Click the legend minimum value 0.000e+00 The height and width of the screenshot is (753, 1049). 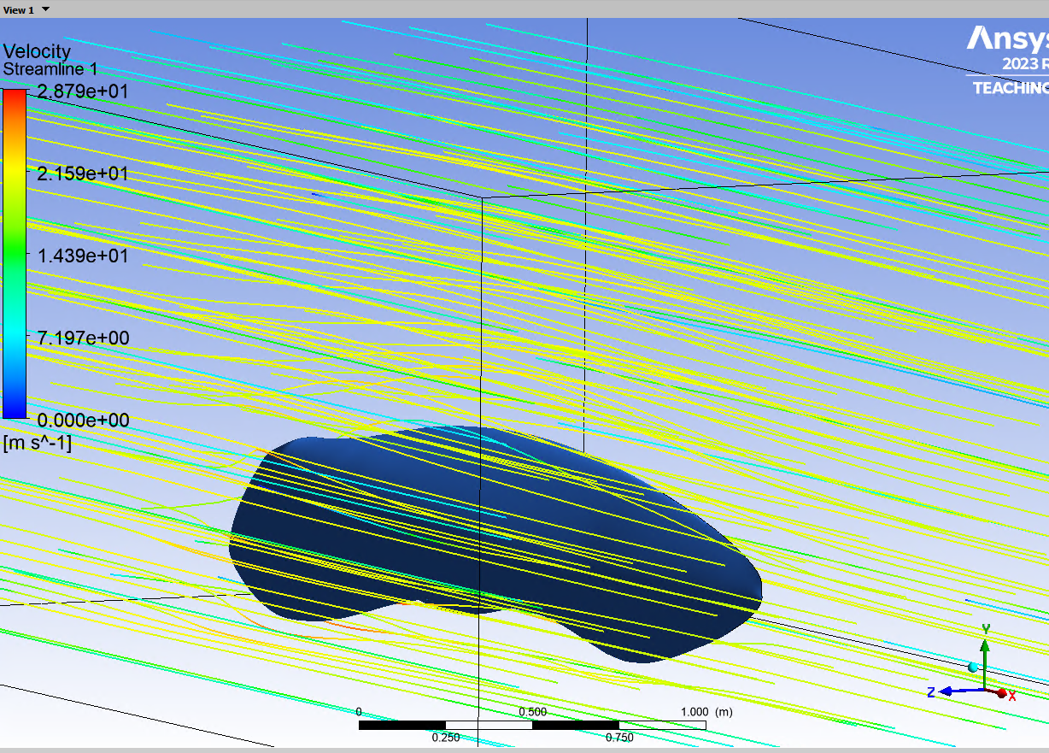pyautogui.click(x=83, y=420)
